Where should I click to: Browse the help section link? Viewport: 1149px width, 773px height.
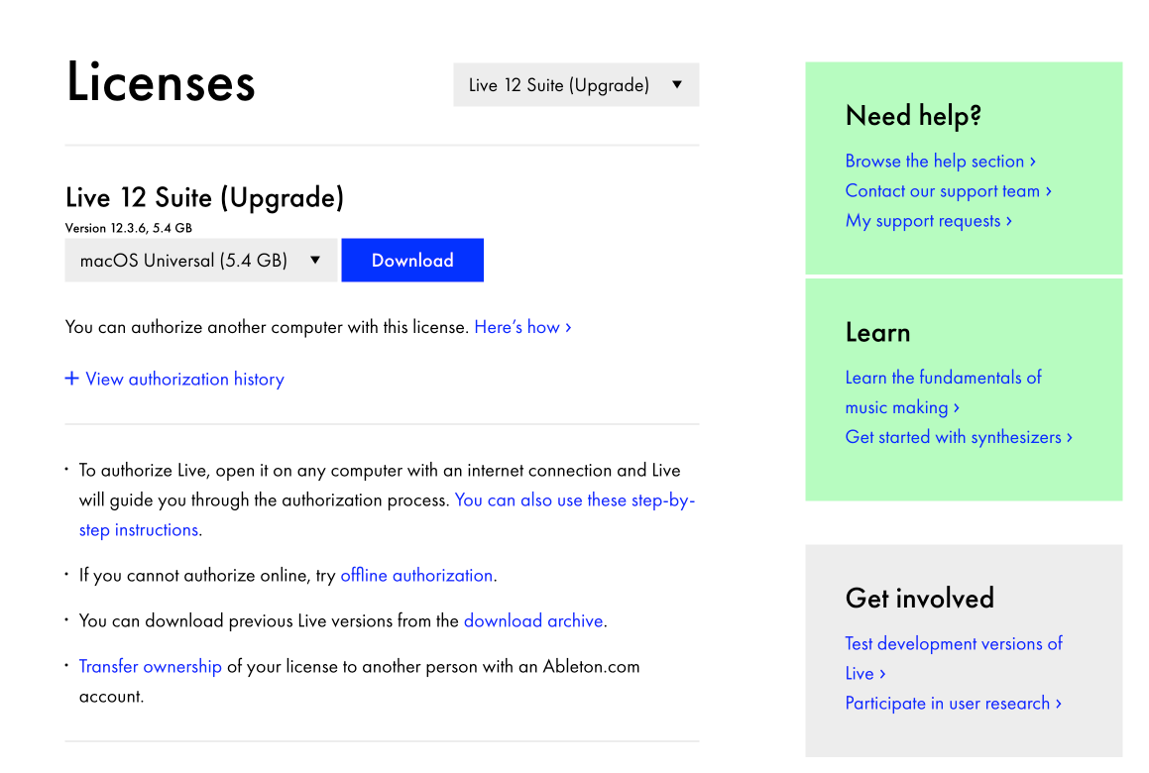940,162
